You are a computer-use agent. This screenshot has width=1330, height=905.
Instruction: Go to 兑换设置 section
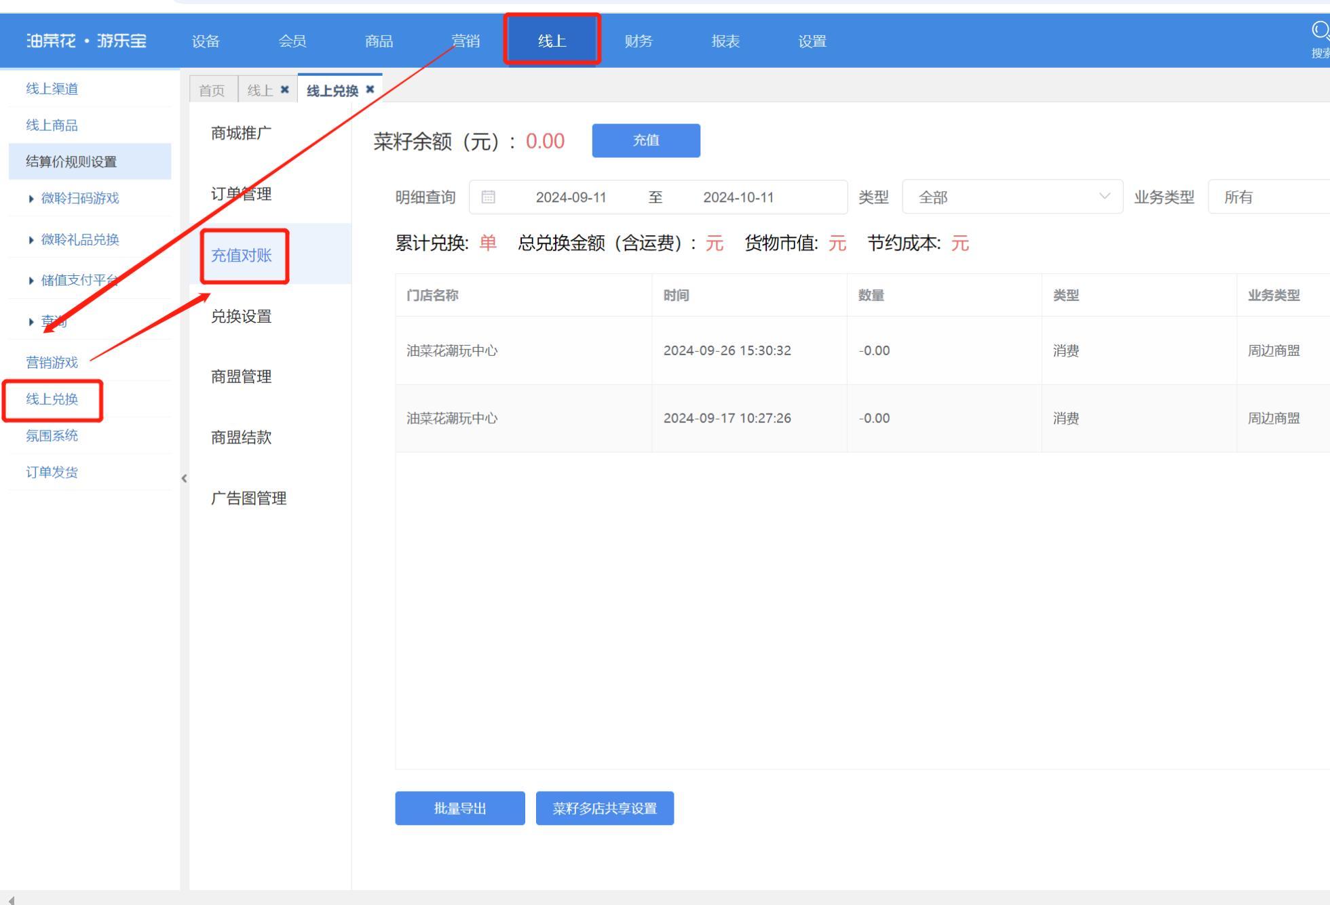tap(241, 316)
